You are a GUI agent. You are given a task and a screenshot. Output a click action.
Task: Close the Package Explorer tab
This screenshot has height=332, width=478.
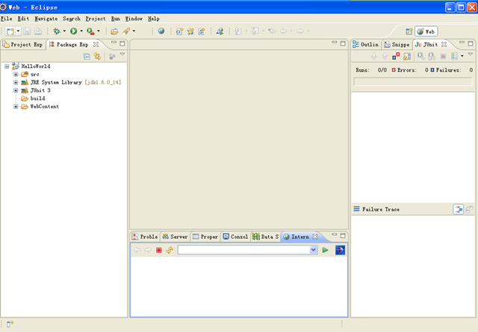96,45
